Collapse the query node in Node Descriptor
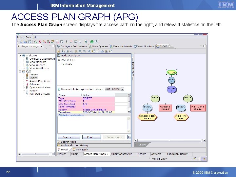The height and width of the screenshot is (177, 236). (x=60, y=64)
